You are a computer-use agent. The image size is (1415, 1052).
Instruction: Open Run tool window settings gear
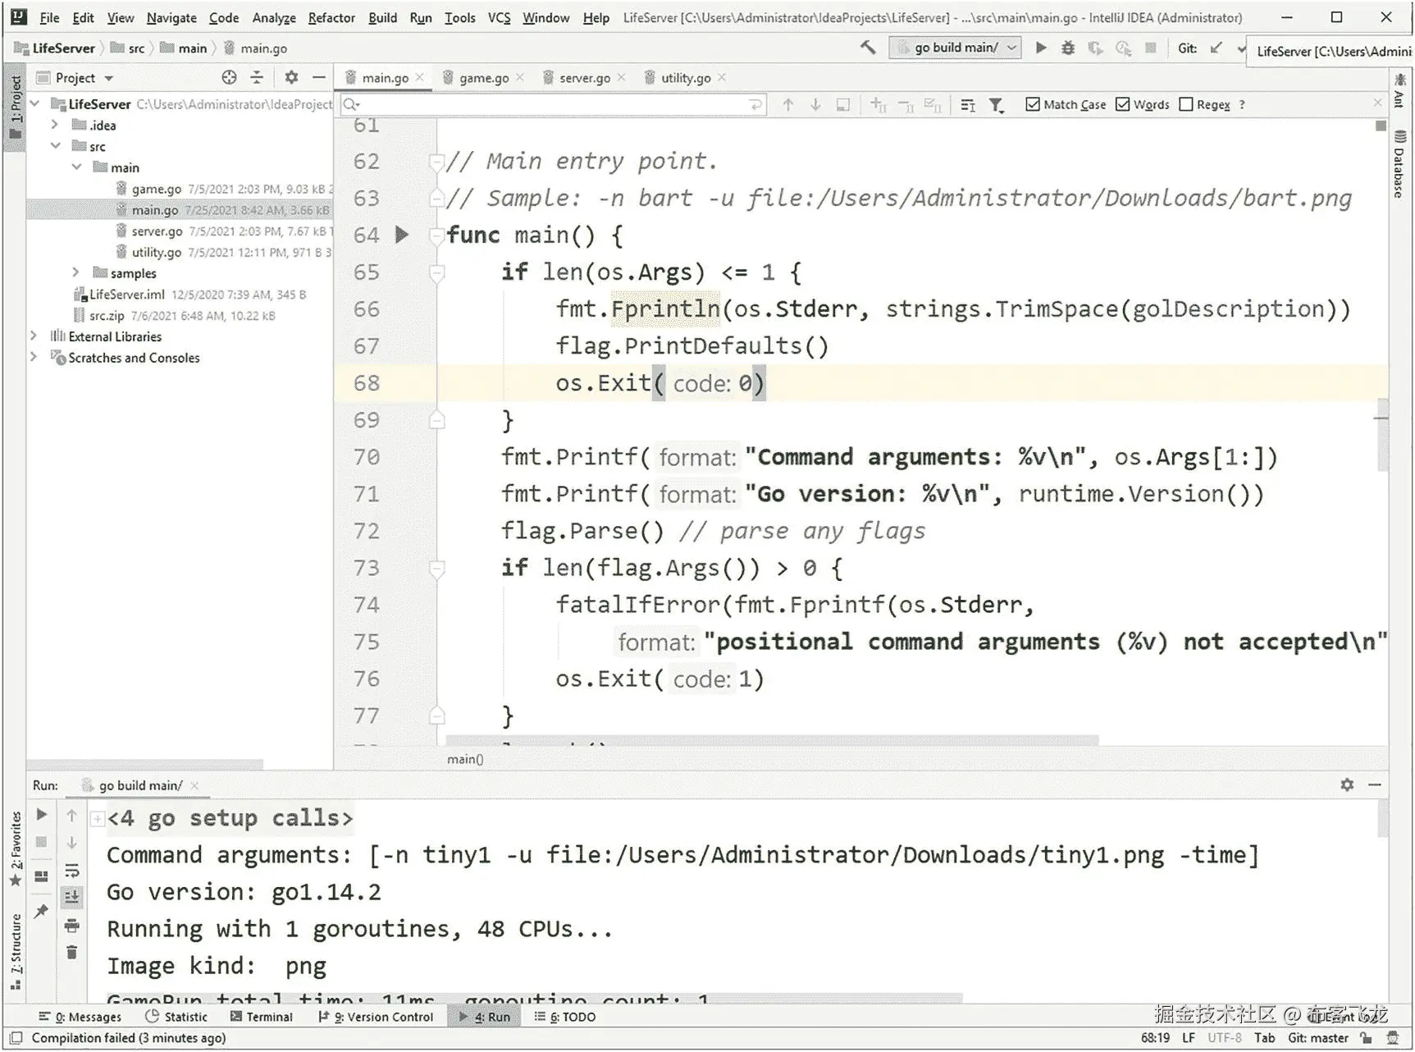point(1346,784)
